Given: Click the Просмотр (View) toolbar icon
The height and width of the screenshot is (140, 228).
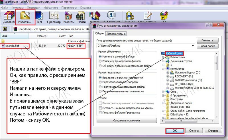Looking at the screenshot, I should [54, 15].
